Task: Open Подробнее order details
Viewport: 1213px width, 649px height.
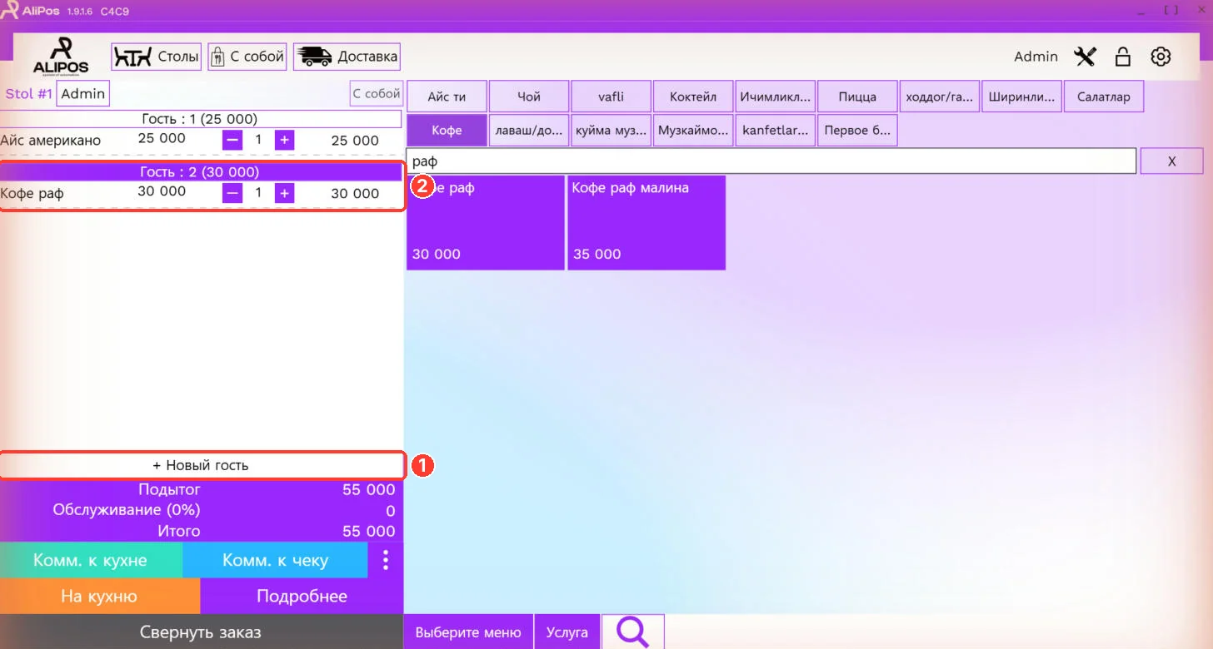Action: (x=302, y=596)
